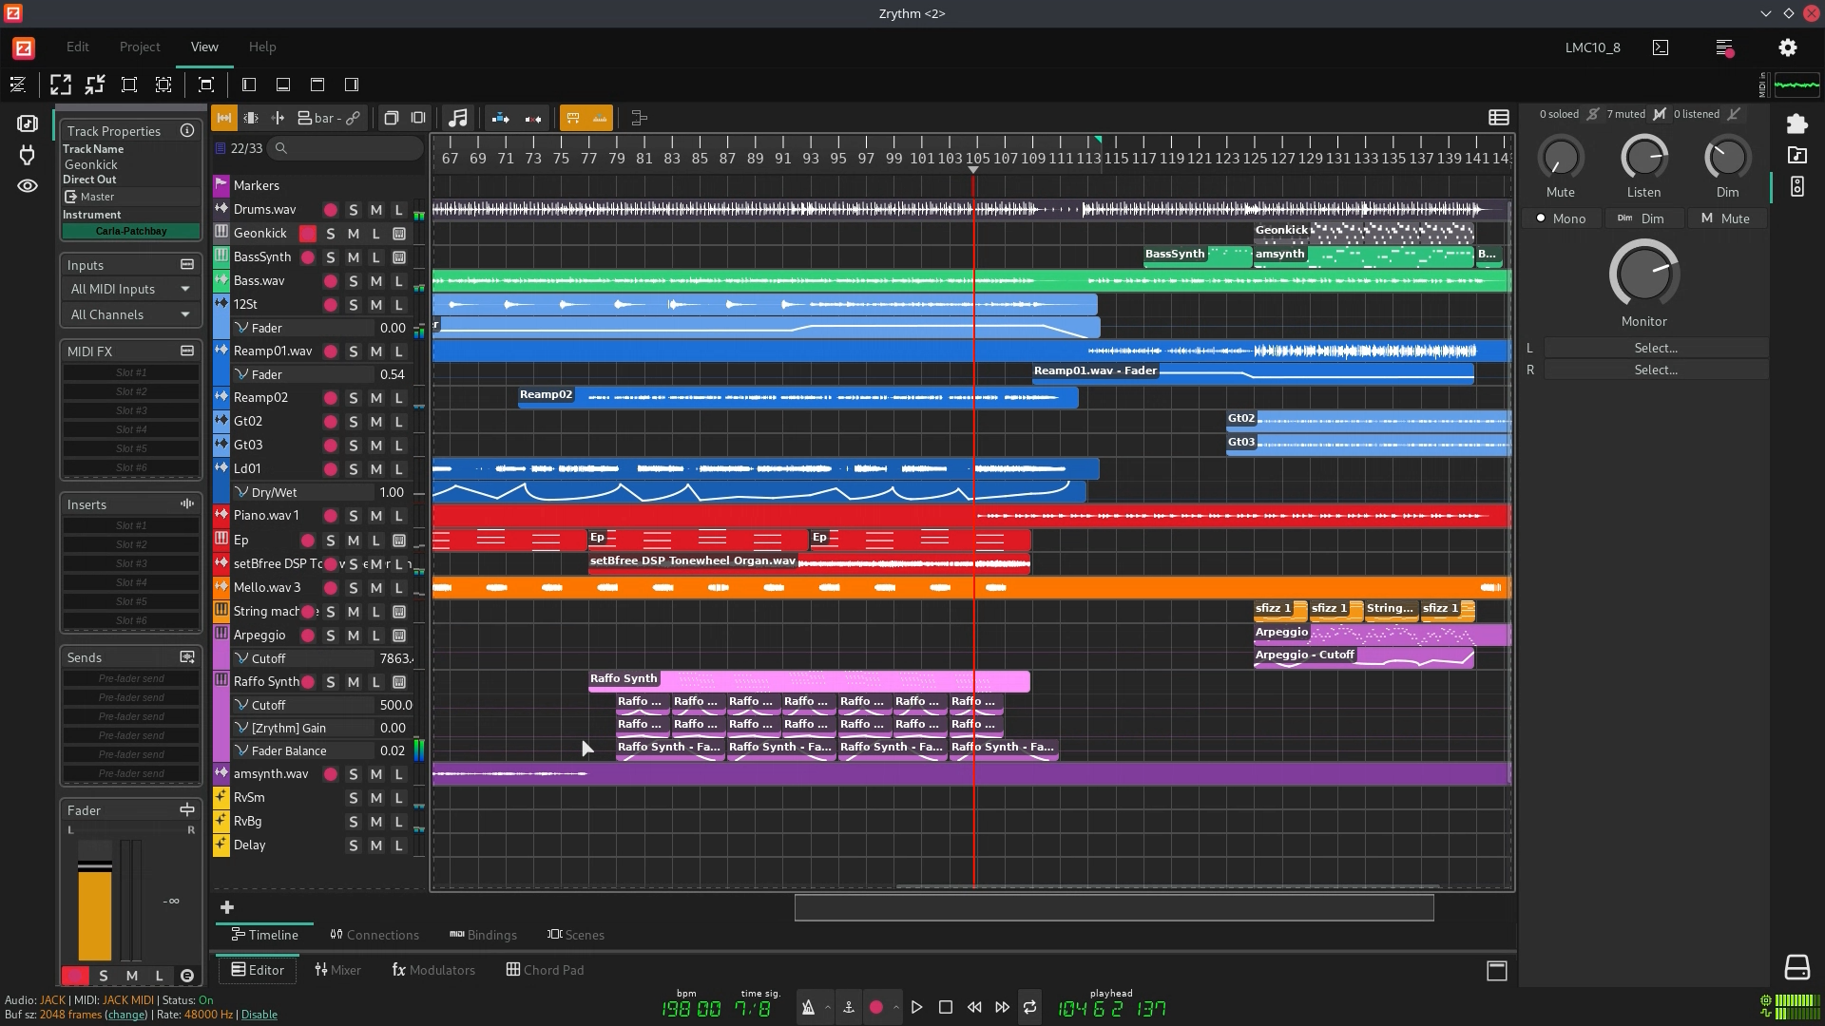Toggle the metronome button
Image resolution: width=1825 pixels, height=1026 pixels.
tap(808, 1008)
